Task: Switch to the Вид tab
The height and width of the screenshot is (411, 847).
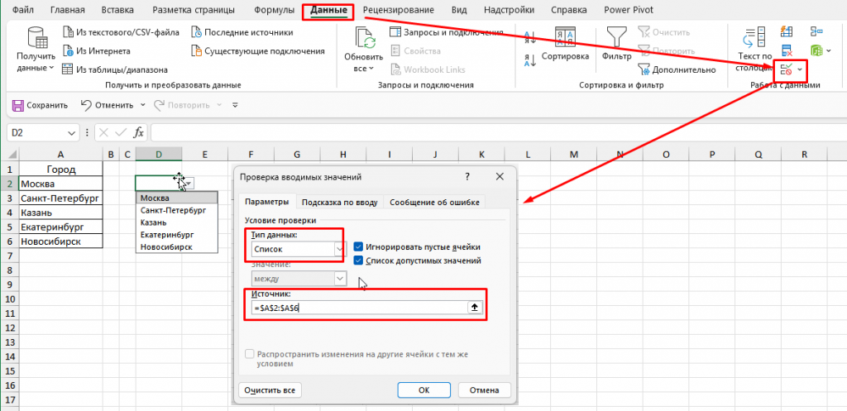Action: click(x=459, y=10)
